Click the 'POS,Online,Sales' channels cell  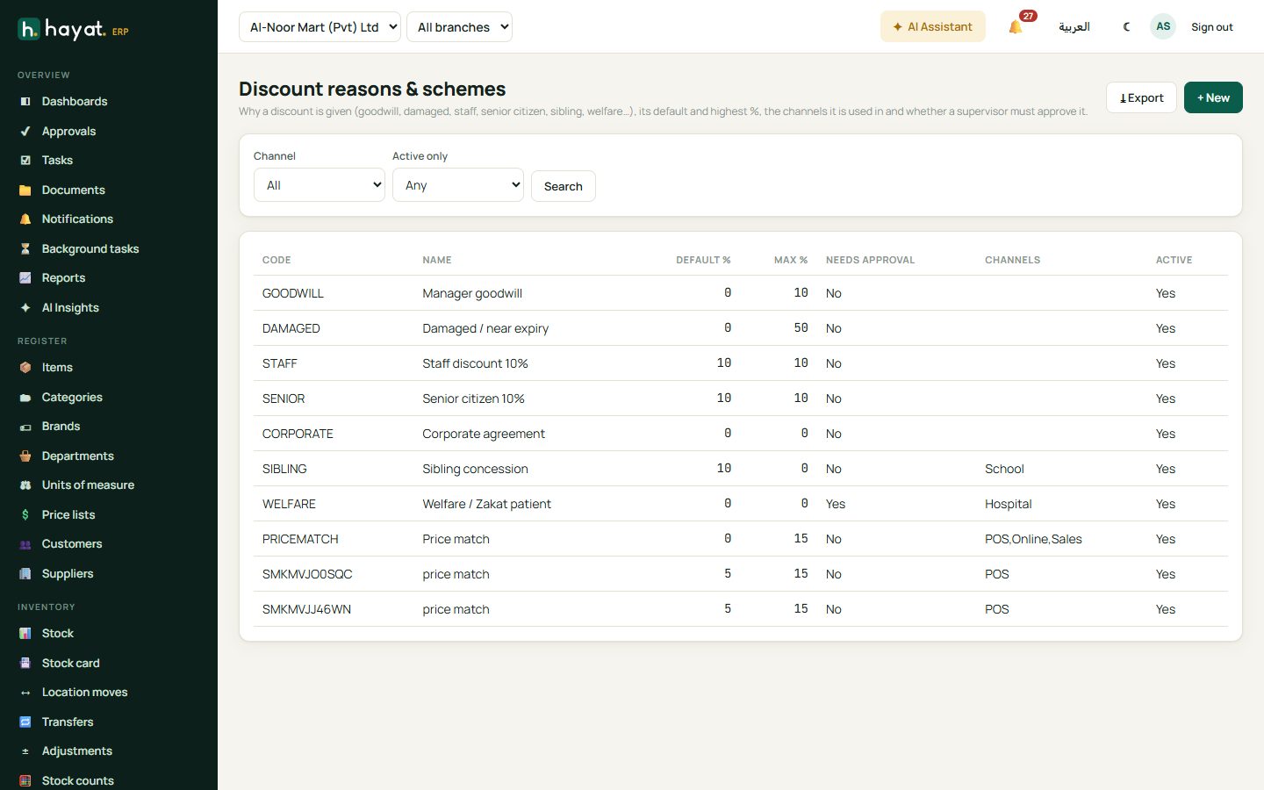coord(1033,539)
